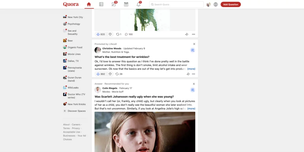Upvote the post with 620 upvotes
This screenshot has width=304, height=152.
point(101,34)
